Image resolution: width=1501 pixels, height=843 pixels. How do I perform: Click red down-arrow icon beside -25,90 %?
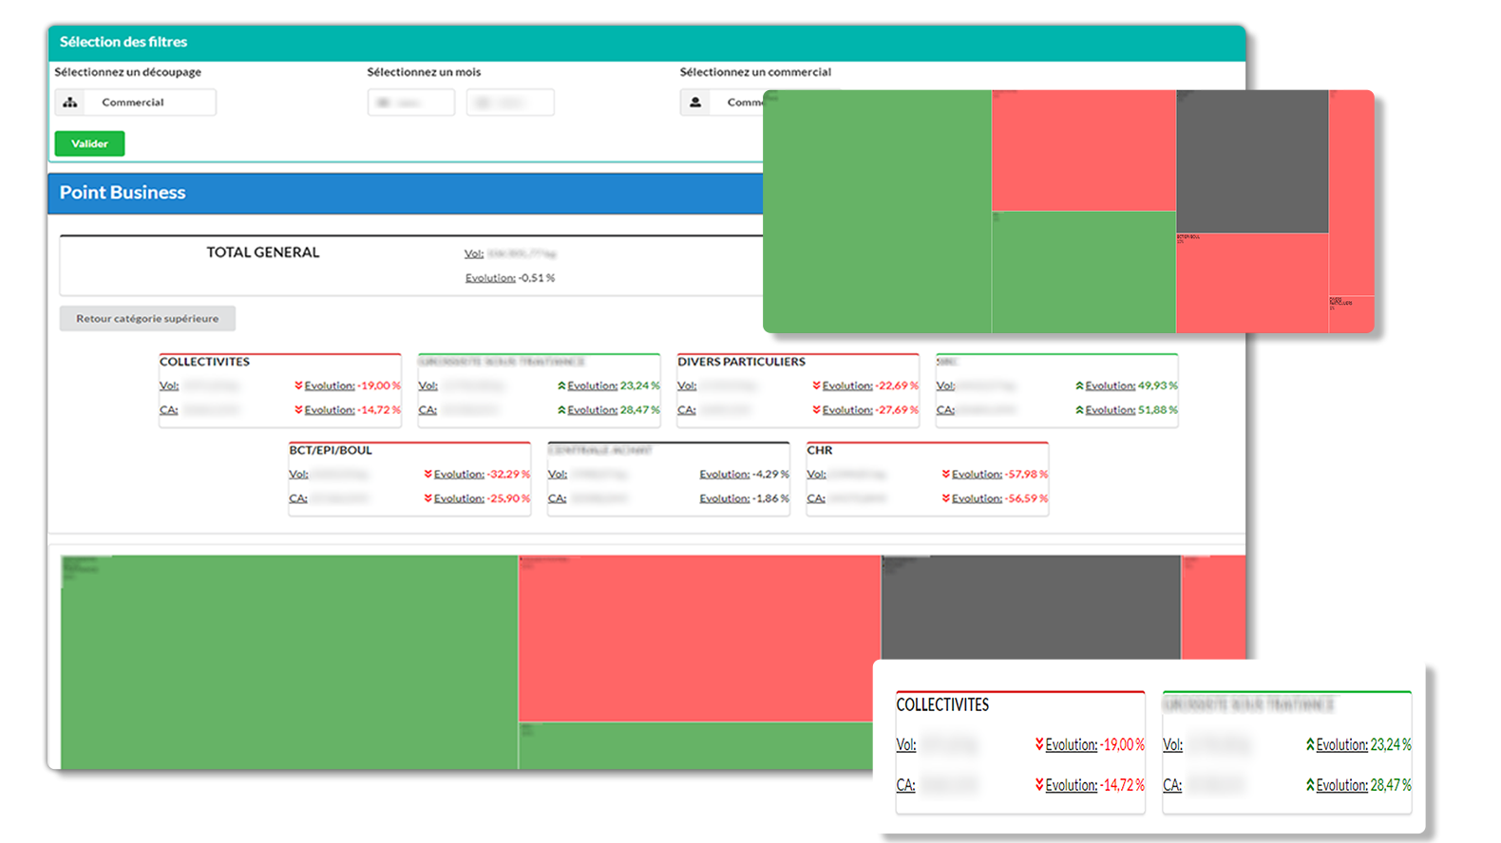(x=427, y=498)
